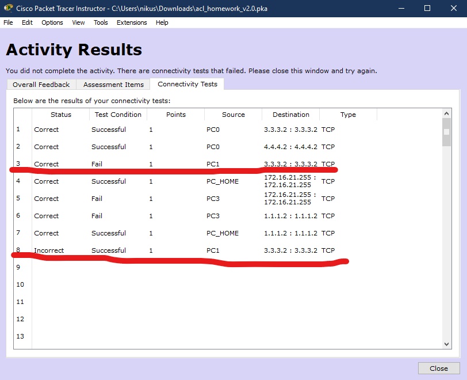Open the Extensions menu

point(132,22)
